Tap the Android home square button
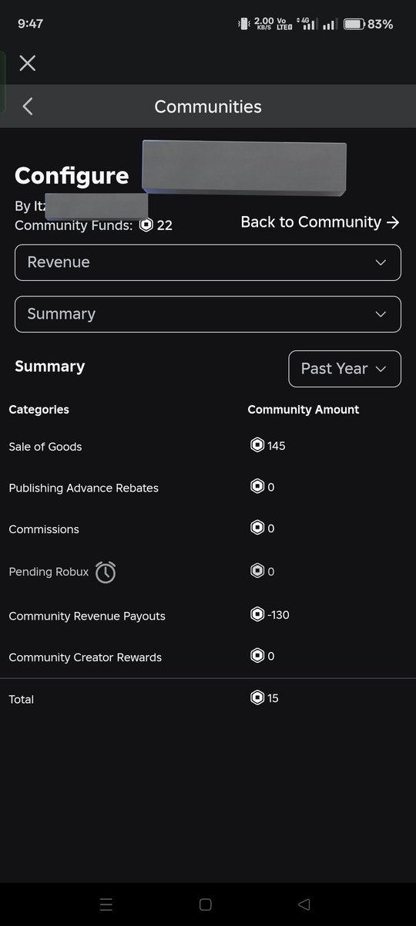The height and width of the screenshot is (926, 416). pyautogui.click(x=206, y=904)
